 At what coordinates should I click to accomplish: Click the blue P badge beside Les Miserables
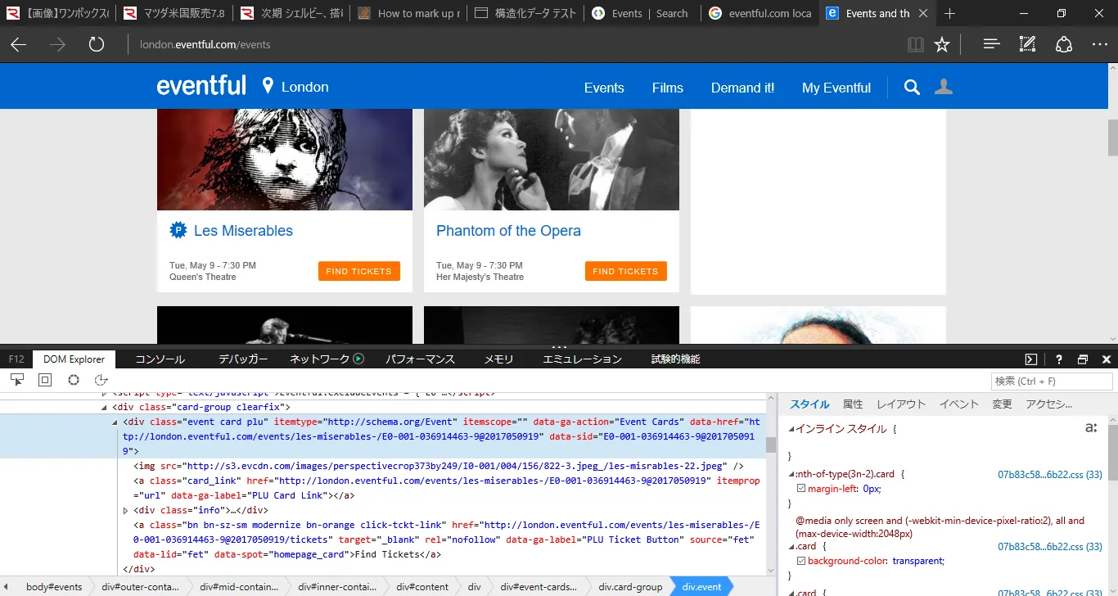click(x=178, y=230)
